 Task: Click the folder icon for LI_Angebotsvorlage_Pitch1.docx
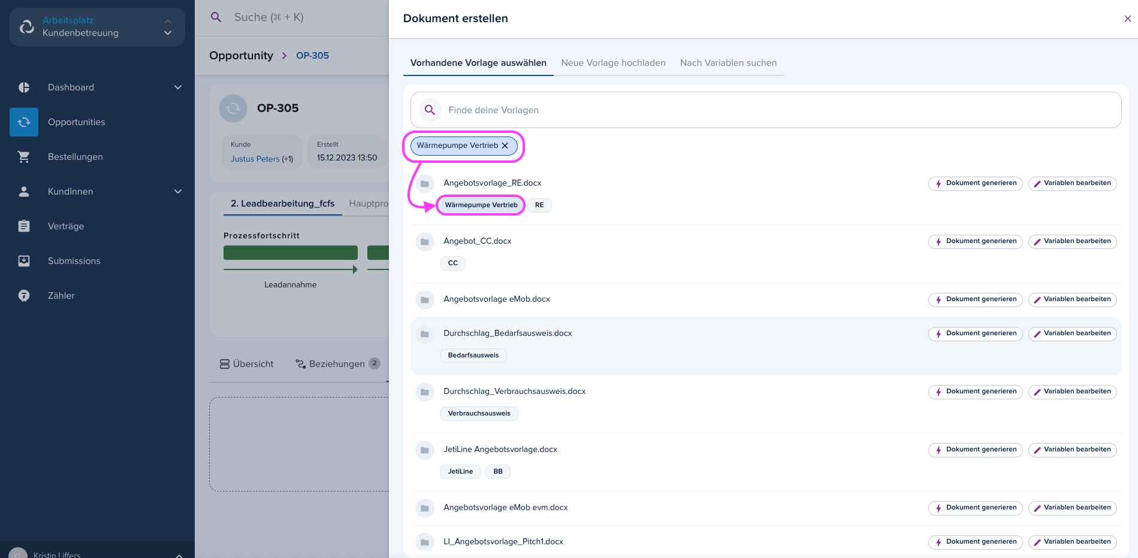pos(425,542)
